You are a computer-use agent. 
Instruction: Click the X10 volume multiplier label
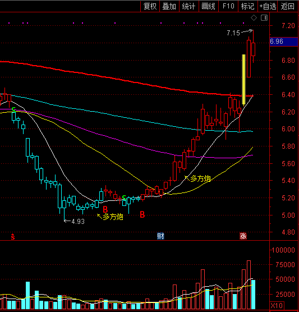click(277, 305)
